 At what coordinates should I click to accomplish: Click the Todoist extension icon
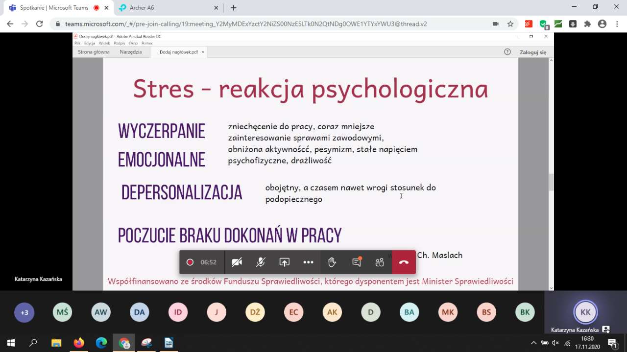[529, 23]
